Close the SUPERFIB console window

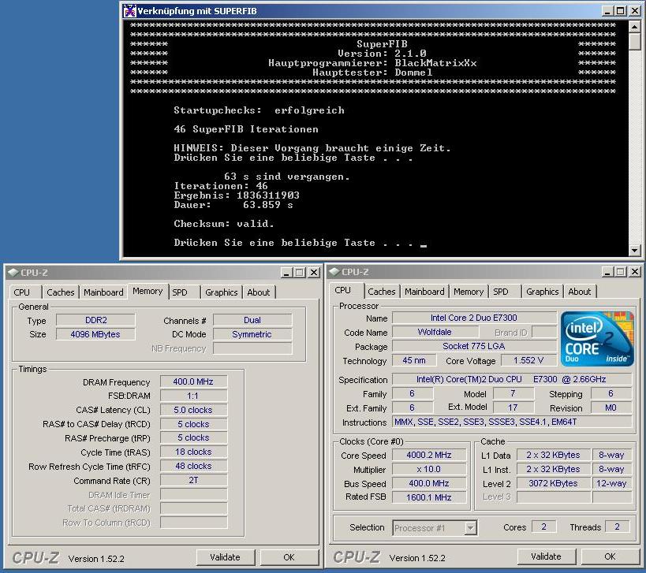point(635,11)
